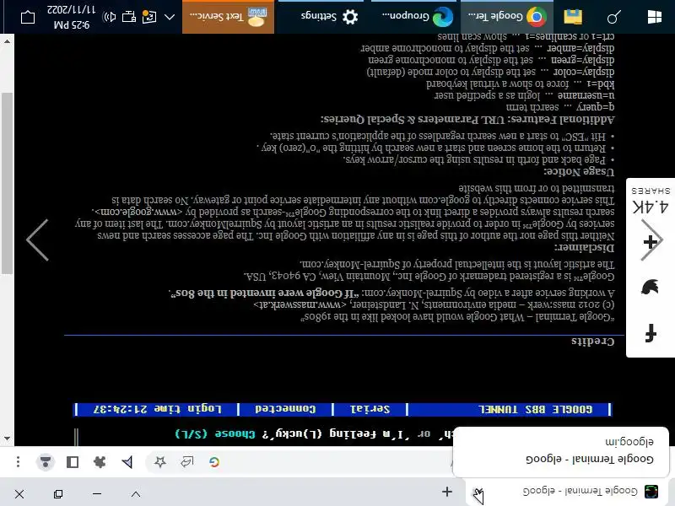Click the Google G icon in address bar
Image resolution: width=675 pixels, height=506 pixels.
point(214,461)
